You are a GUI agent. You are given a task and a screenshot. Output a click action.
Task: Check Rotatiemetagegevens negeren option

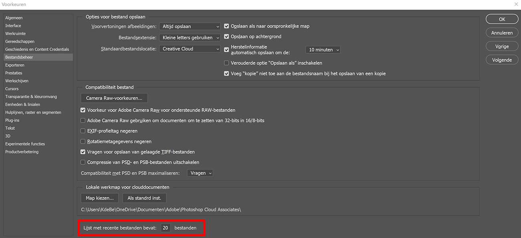click(x=83, y=141)
